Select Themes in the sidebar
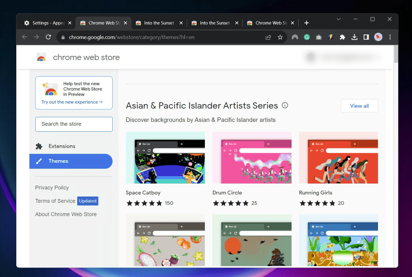The image size is (412, 277). (x=71, y=161)
